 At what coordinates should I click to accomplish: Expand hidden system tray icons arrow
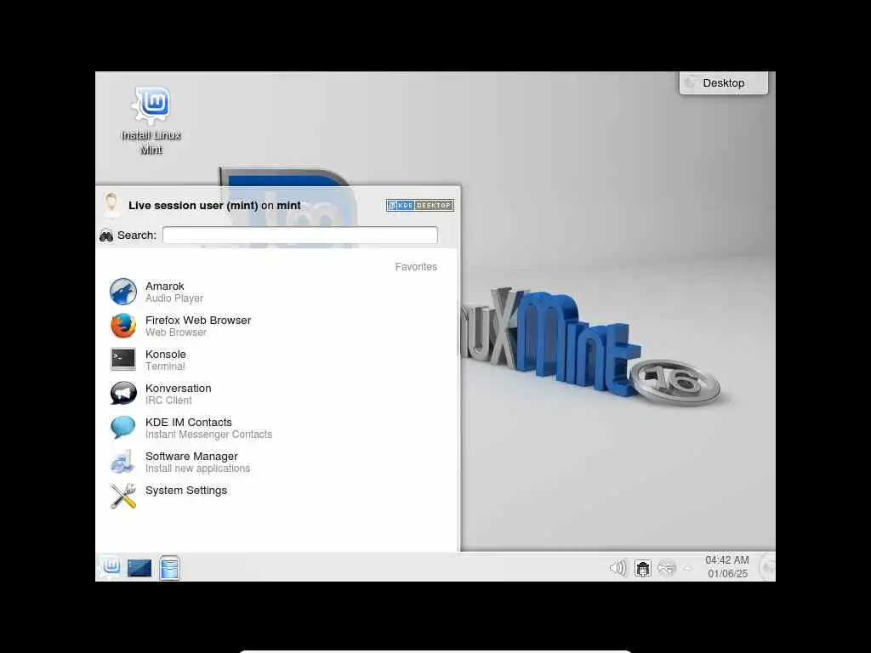click(x=689, y=568)
